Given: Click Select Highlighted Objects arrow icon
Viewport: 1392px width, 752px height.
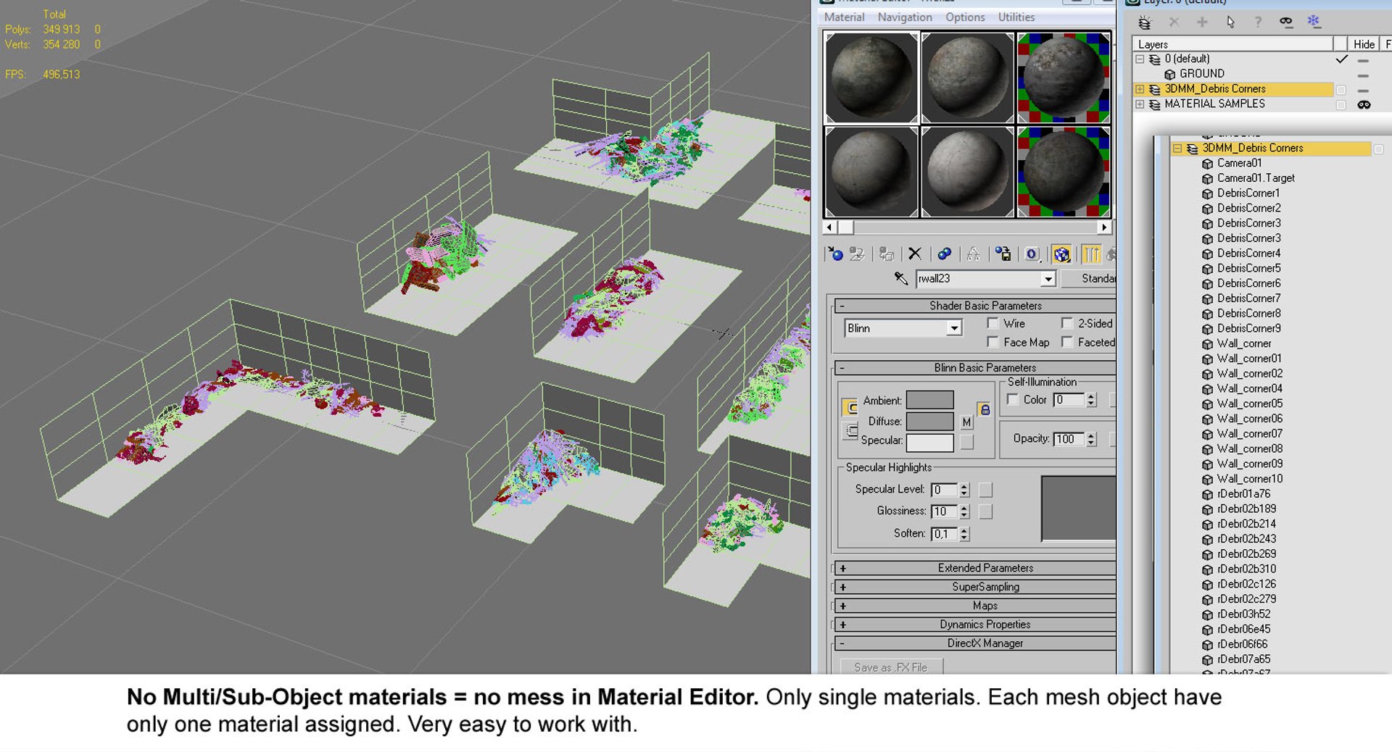Looking at the screenshot, I should click(x=1230, y=22).
